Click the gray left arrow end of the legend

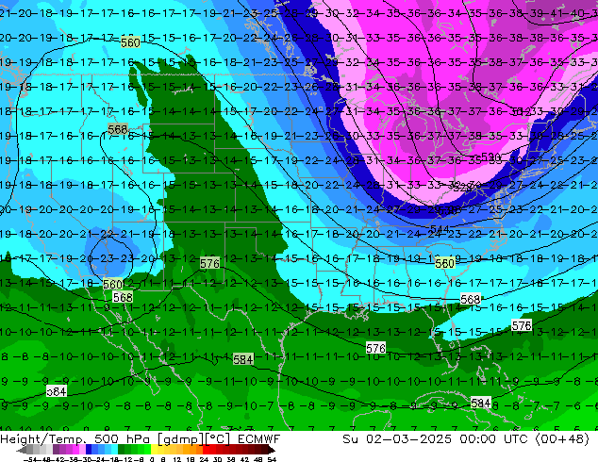coord(22,450)
